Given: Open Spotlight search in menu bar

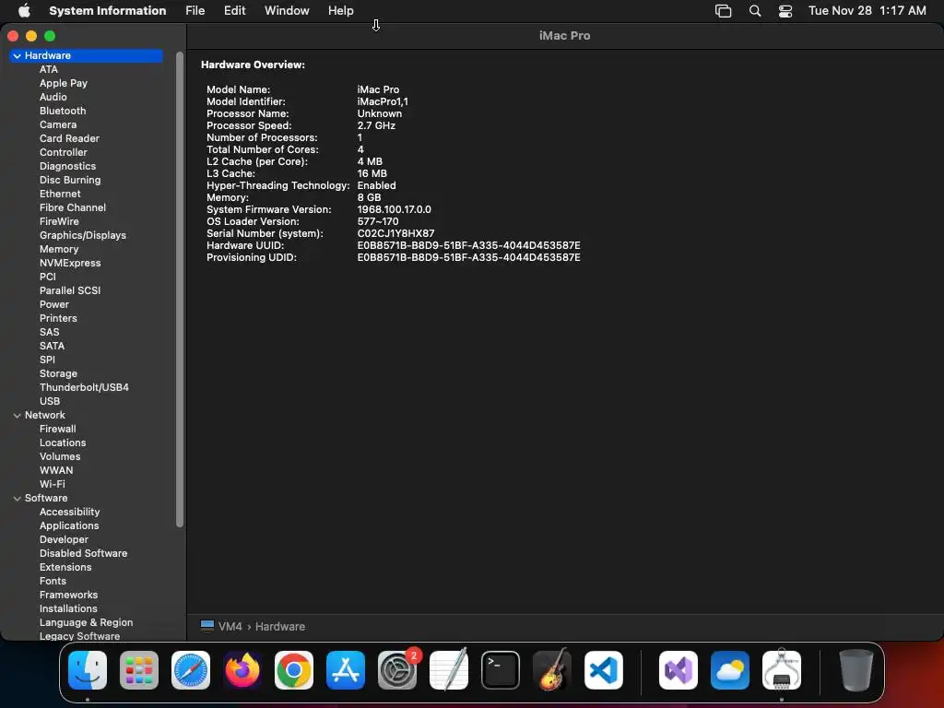Looking at the screenshot, I should pos(755,11).
